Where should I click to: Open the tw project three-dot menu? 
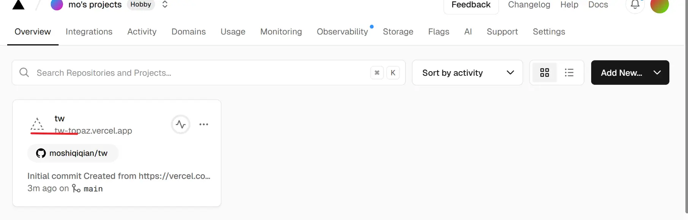pyautogui.click(x=204, y=124)
